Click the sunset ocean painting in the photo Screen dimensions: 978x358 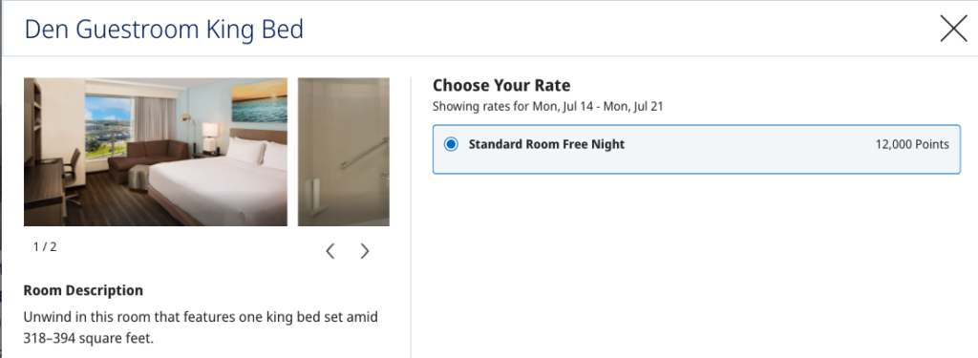point(259,103)
